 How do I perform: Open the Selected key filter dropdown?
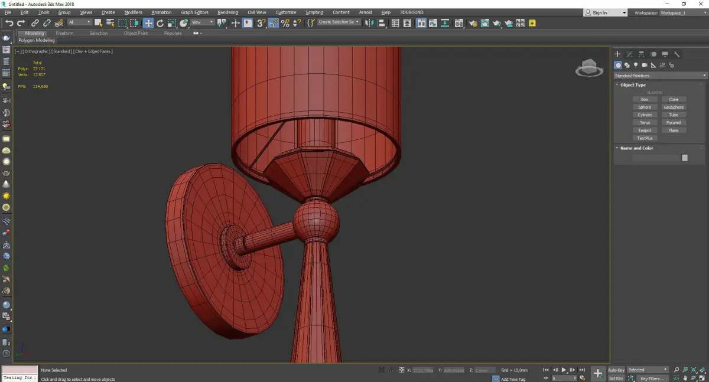click(x=648, y=370)
